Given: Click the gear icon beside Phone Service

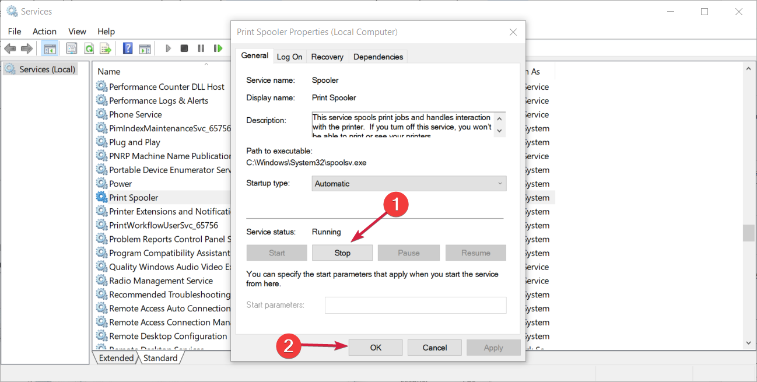Looking at the screenshot, I should pyautogui.click(x=102, y=114).
